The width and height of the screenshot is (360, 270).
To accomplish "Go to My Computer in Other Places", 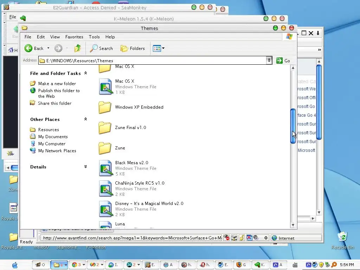I will 52,144.
